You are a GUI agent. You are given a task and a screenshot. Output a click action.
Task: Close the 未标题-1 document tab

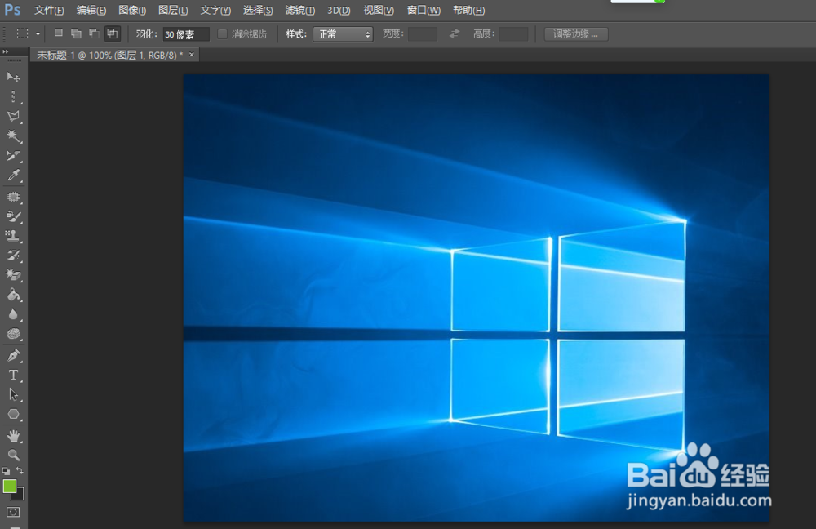pos(192,55)
